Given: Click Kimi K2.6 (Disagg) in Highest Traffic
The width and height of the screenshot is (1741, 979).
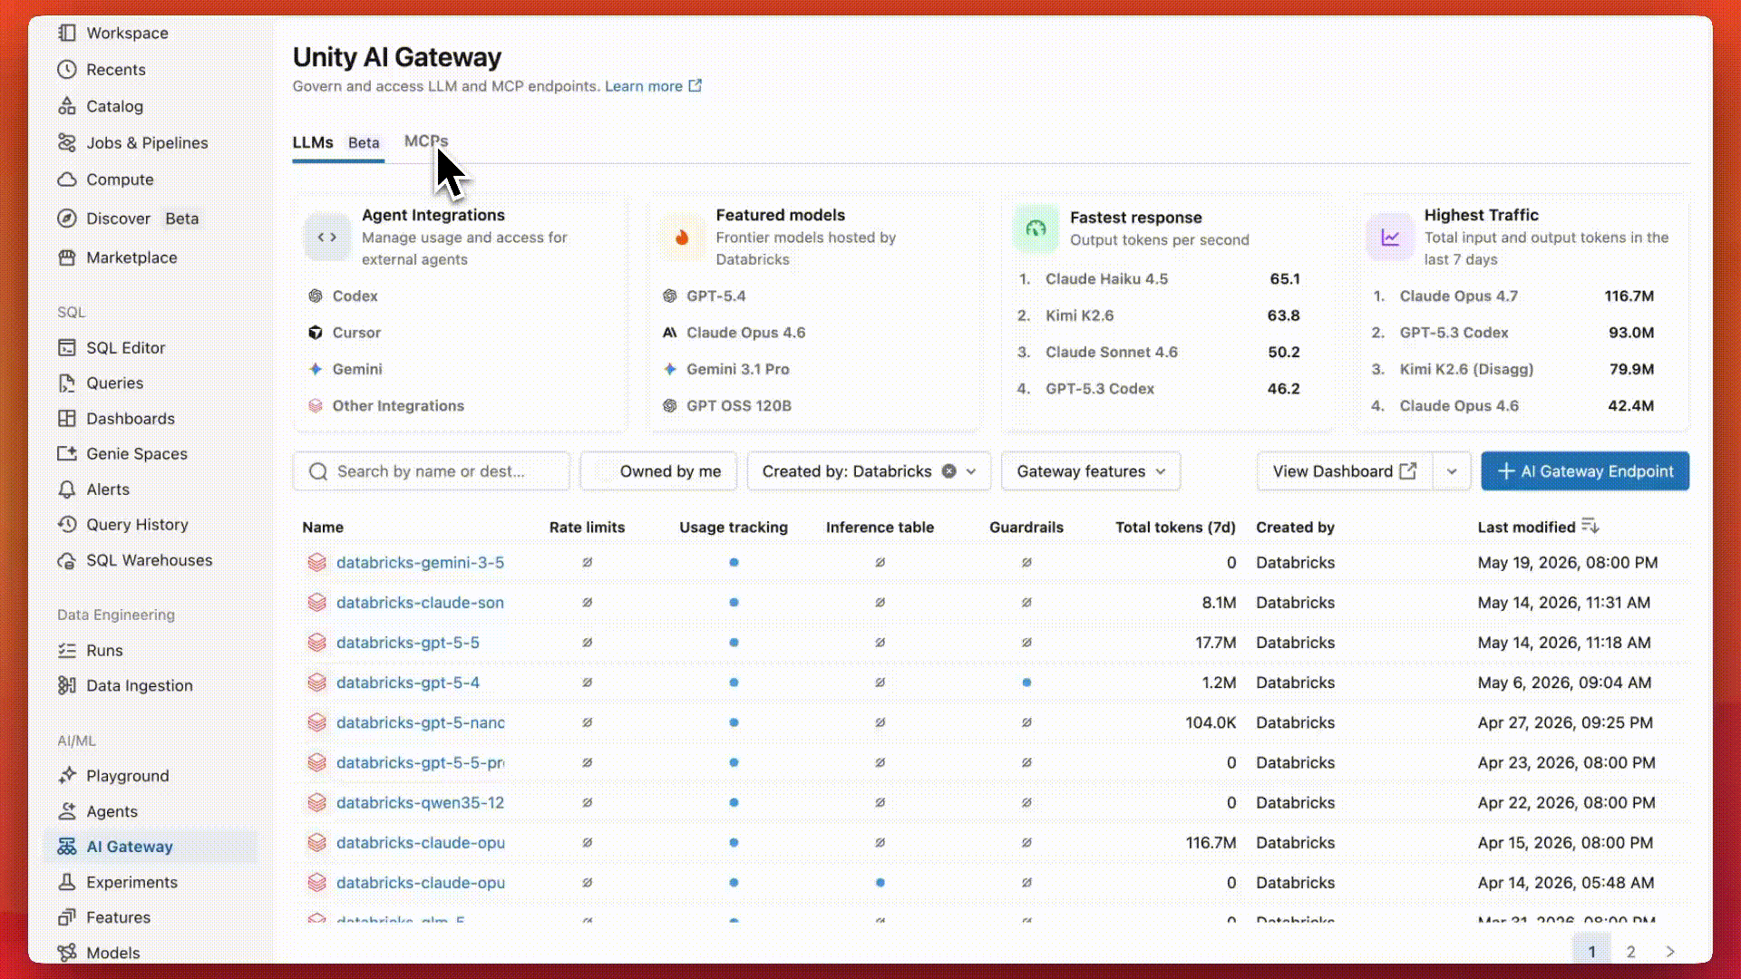Looking at the screenshot, I should click(1466, 369).
